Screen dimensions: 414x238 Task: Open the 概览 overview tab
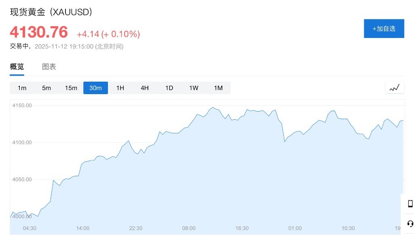(17, 67)
